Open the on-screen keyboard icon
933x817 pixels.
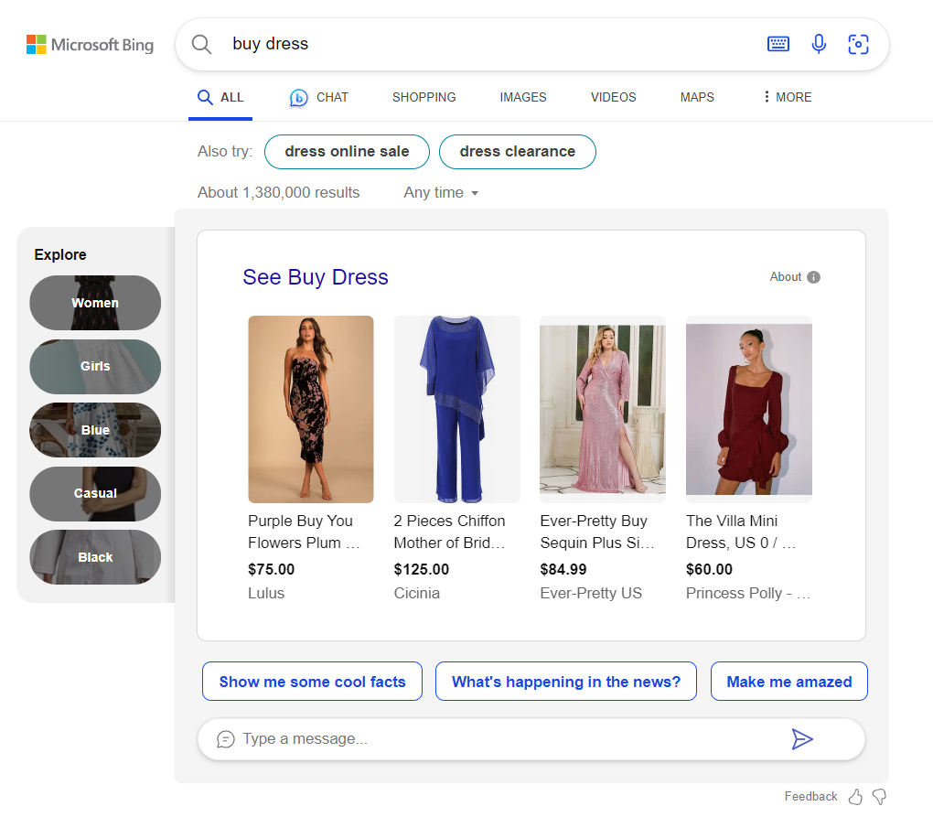point(777,44)
